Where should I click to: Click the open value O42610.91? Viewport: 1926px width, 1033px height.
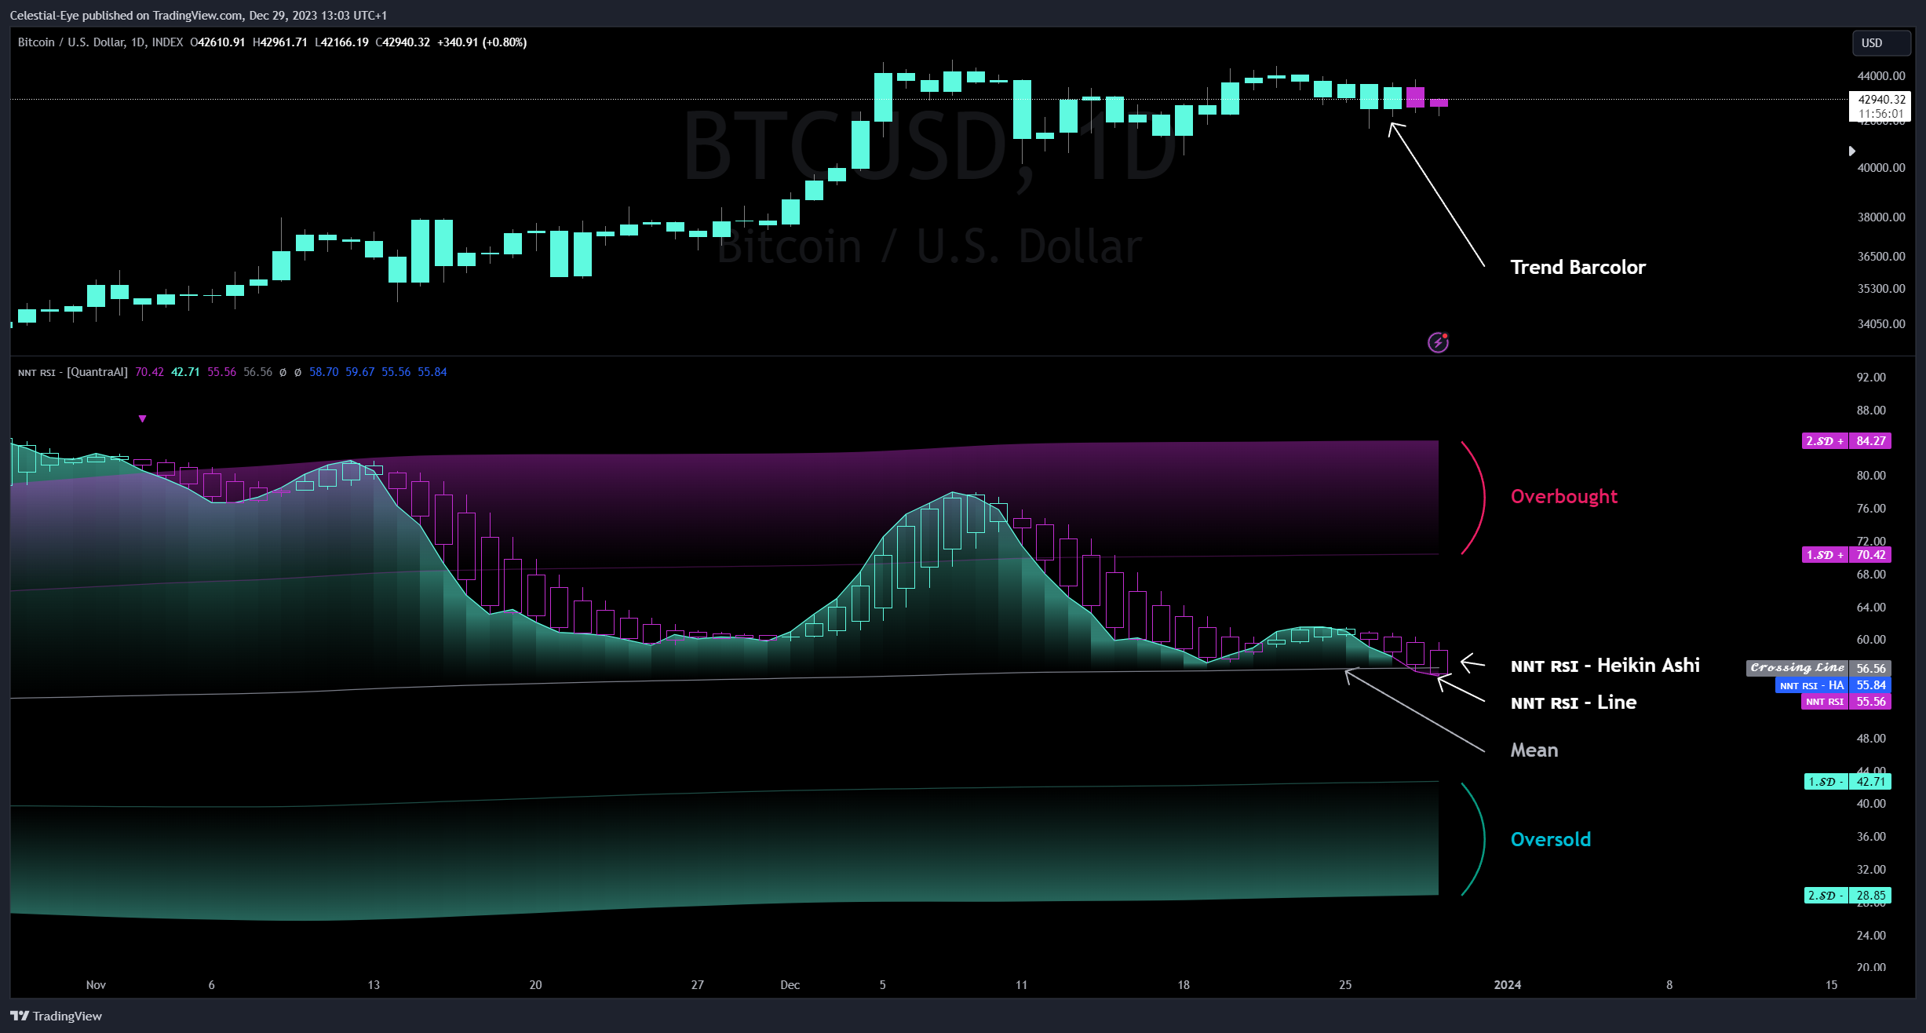point(217,42)
